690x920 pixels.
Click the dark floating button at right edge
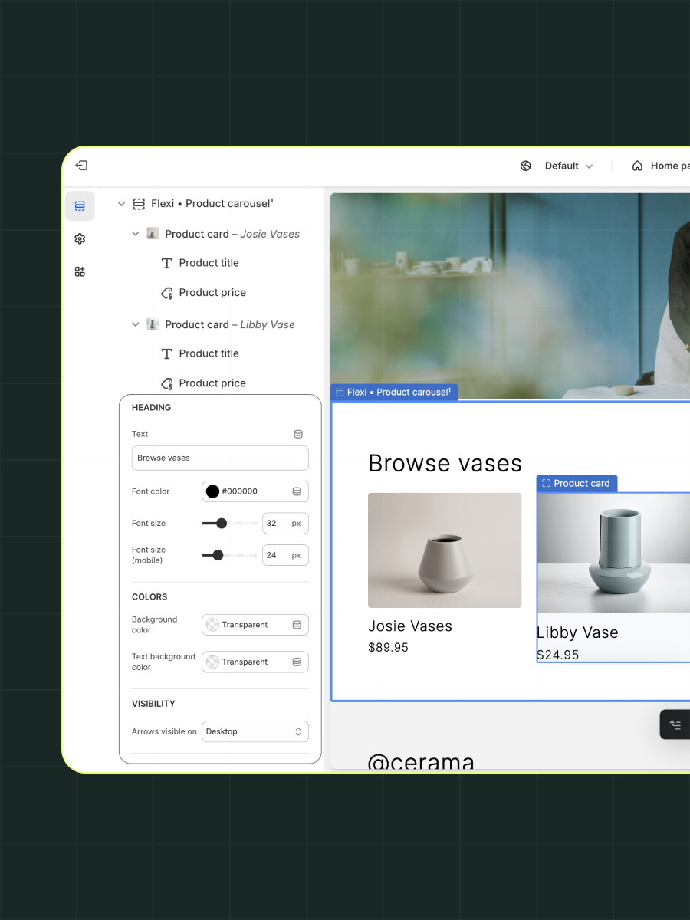tap(675, 724)
